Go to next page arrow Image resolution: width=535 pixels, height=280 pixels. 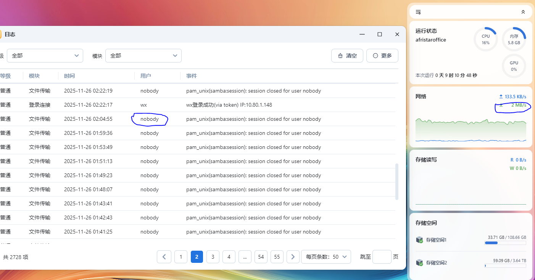pyautogui.click(x=293, y=257)
